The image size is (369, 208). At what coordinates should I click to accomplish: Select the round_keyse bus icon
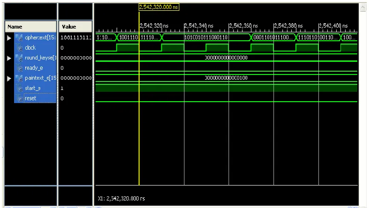coord(19,58)
